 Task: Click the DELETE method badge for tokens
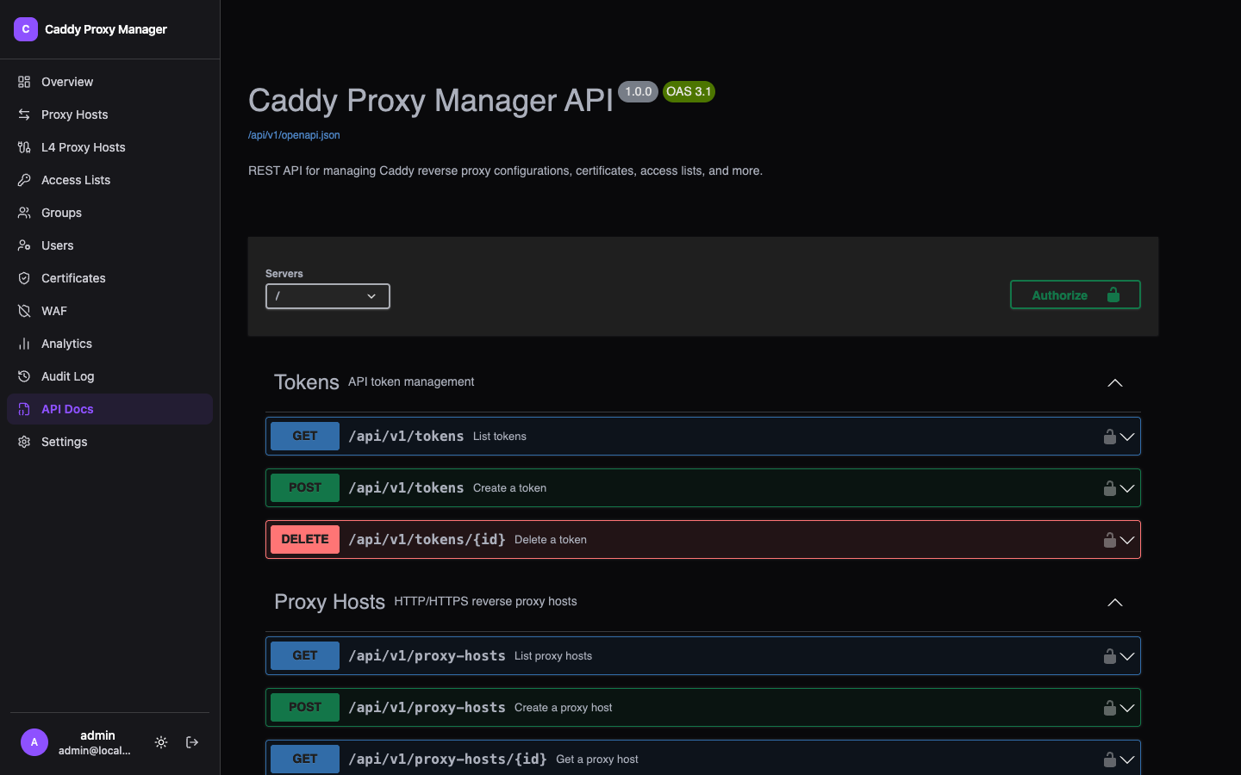pyautogui.click(x=305, y=540)
